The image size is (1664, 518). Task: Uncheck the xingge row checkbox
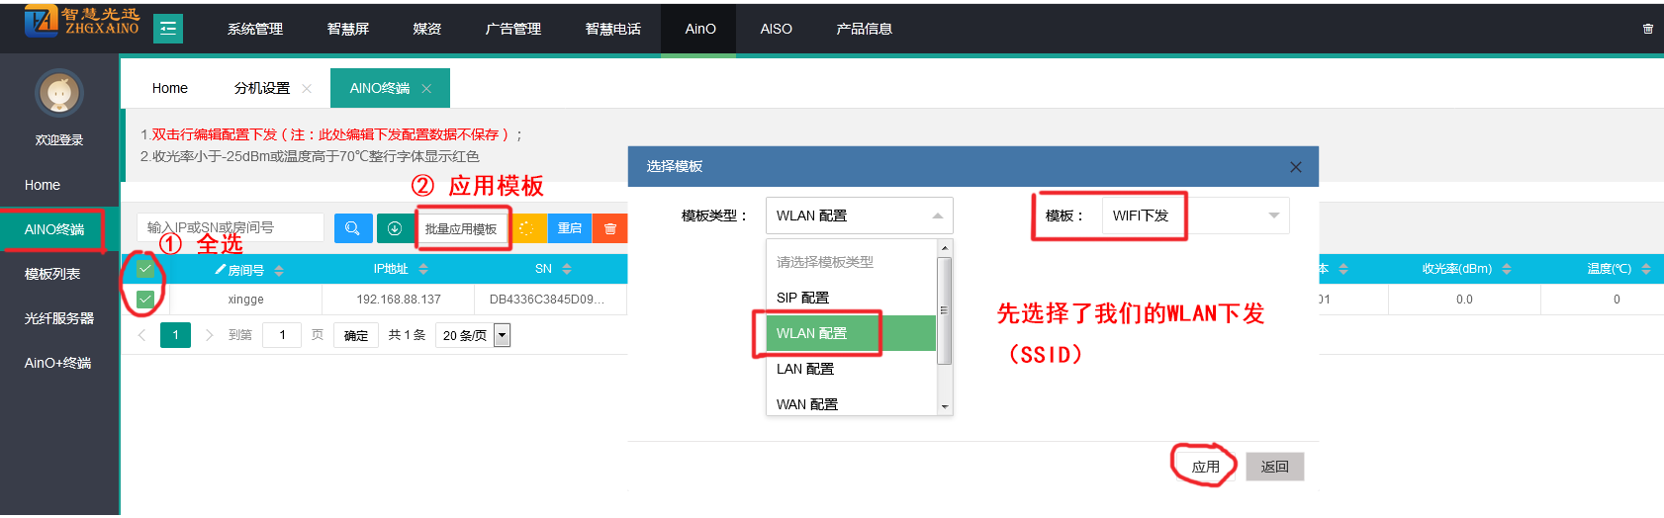click(145, 300)
